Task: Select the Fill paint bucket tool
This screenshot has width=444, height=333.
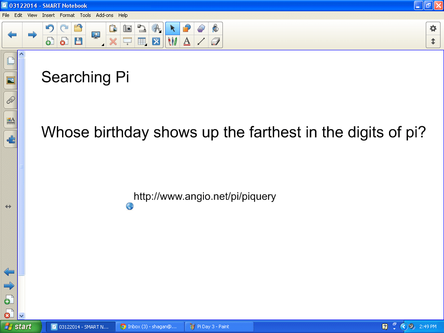Action: pyautogui.click(x=215, y=28)
